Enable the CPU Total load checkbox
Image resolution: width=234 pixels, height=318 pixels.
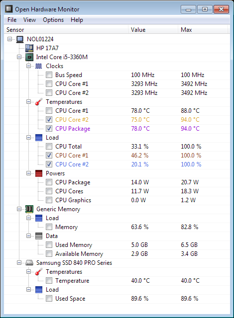49,147
